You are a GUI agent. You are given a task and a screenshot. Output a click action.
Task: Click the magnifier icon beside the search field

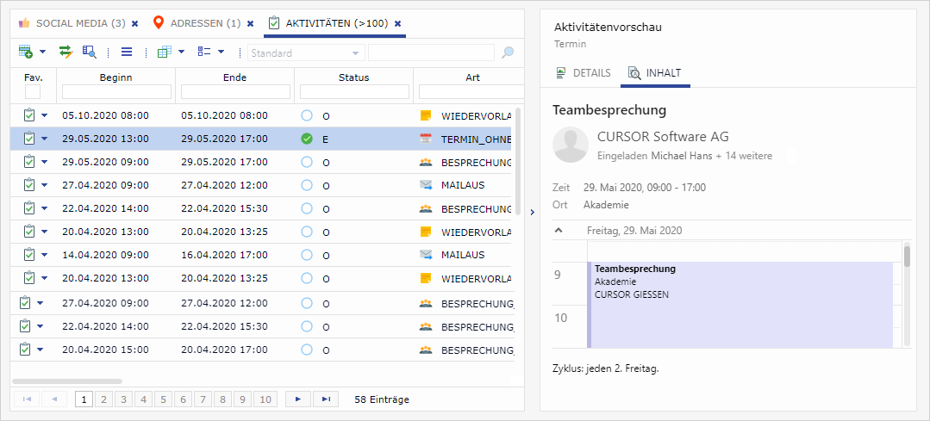click(x=508, y=53)
